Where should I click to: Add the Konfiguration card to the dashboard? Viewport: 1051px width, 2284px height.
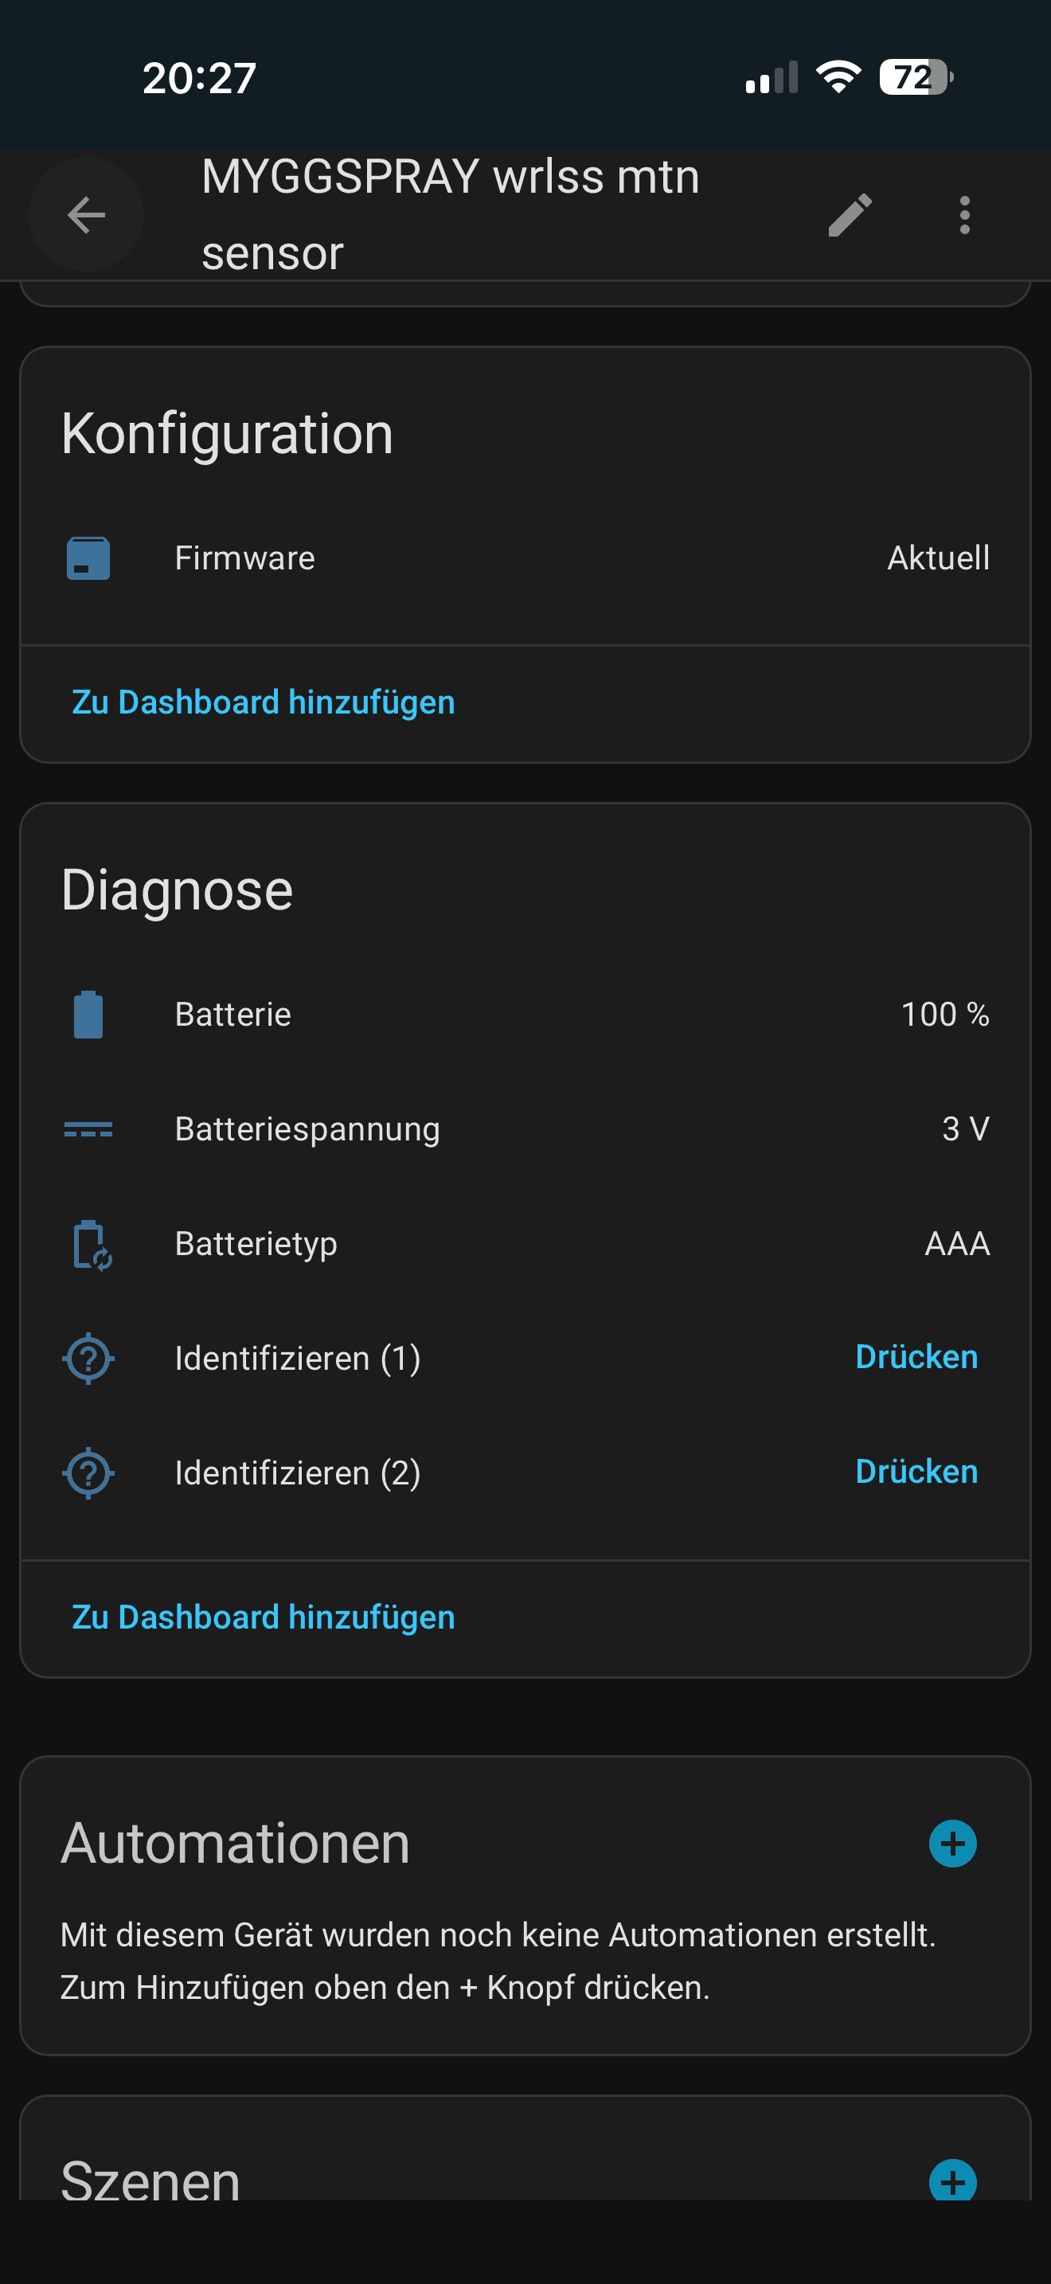tap(264, 702)
